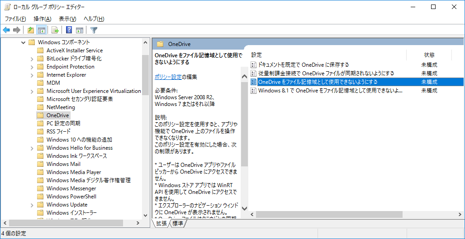The height and width of the screenshot is (239, 465).
Task: Select 従量制課金接続で OneDrive ファイル setting
Action: (326, 73)
